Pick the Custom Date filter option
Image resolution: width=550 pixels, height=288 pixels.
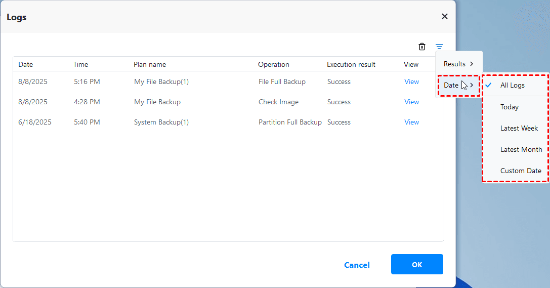coord(521,171)
